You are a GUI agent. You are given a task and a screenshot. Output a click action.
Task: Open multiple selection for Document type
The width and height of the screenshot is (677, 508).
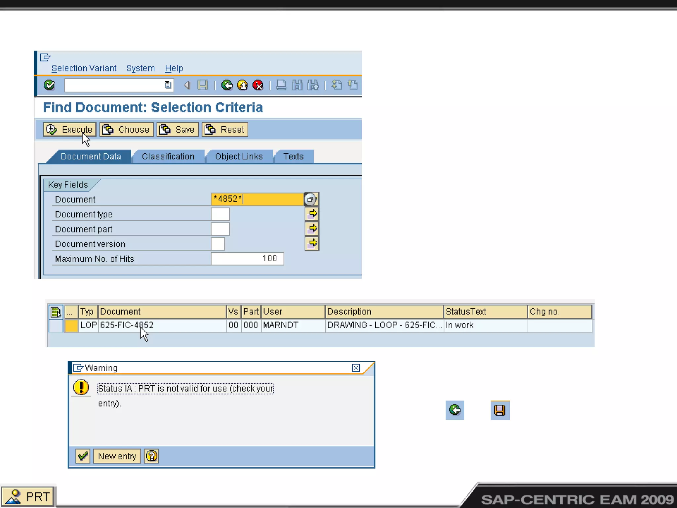tap(312, 214)
